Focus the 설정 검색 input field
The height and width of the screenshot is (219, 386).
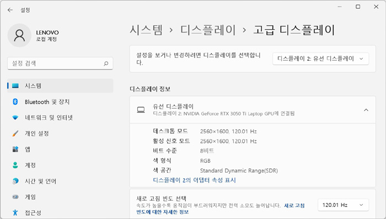coord(60,63)
